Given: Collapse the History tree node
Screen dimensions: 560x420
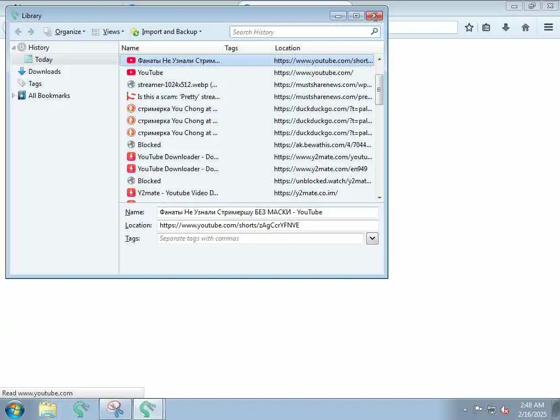Looking at the screenshot, I should (x=14, y=48).
